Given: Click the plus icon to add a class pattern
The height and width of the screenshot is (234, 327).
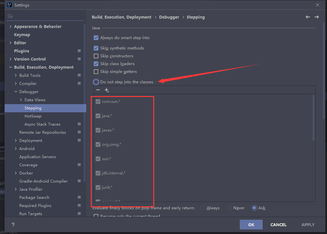Looking at the screenshot, I should (106, 90).
